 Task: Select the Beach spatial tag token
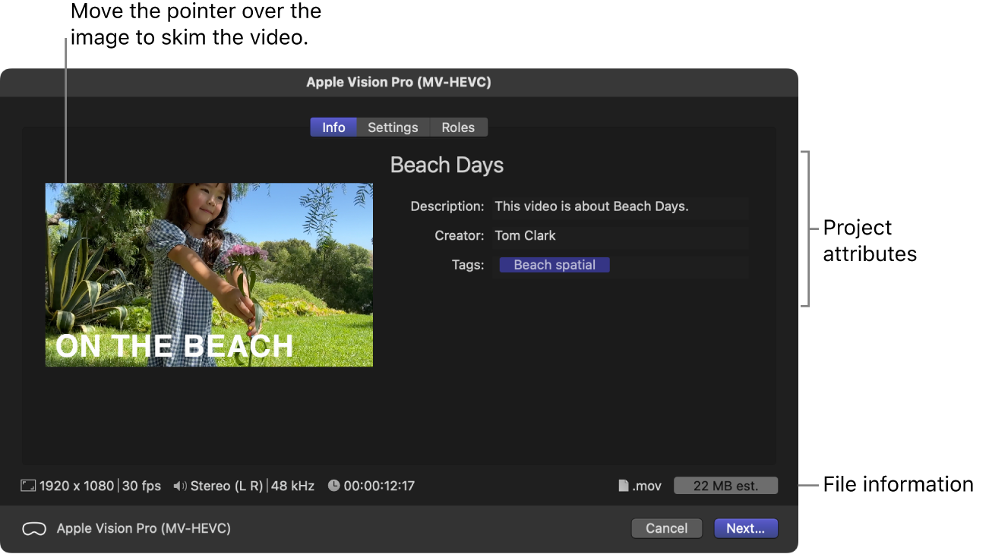coord(554,264)
